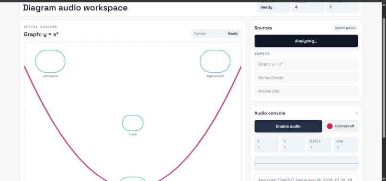Click the Graph: y = x² diagram title

click(41, 34)
